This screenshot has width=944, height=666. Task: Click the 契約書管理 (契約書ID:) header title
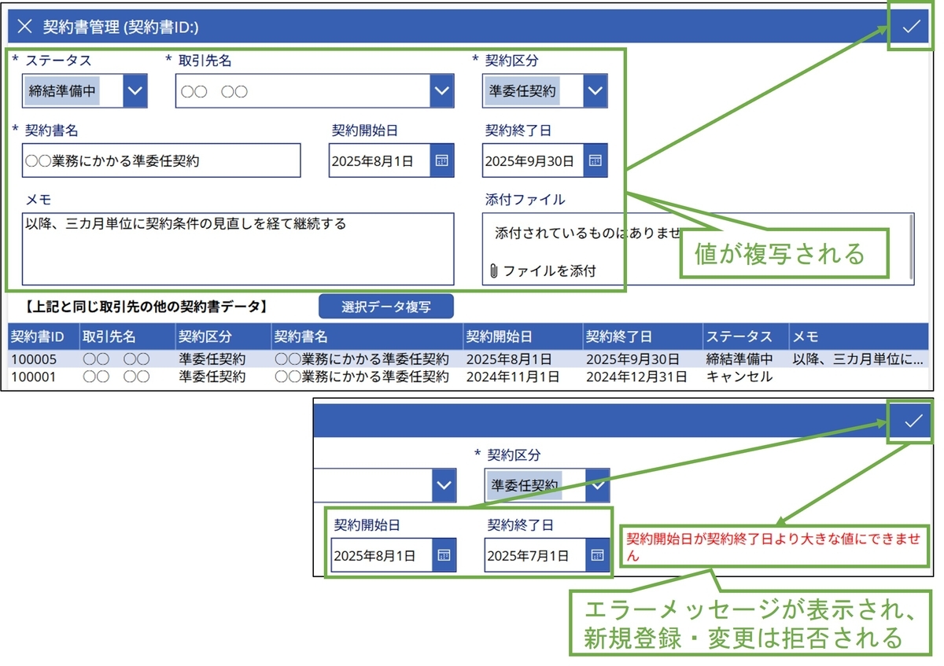120,27
